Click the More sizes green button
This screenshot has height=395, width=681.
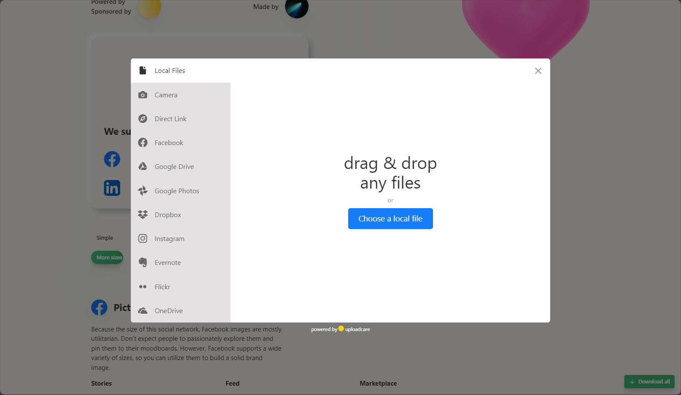point(107,257)
